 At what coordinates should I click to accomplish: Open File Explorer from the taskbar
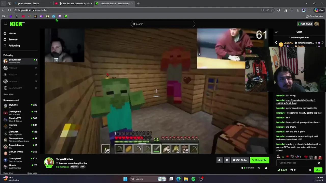(x=186, y=179)
